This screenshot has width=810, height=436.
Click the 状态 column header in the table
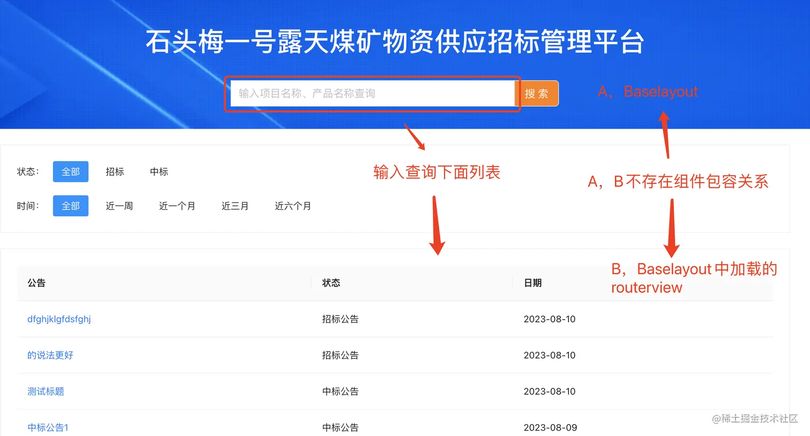(x=331, y=283)
